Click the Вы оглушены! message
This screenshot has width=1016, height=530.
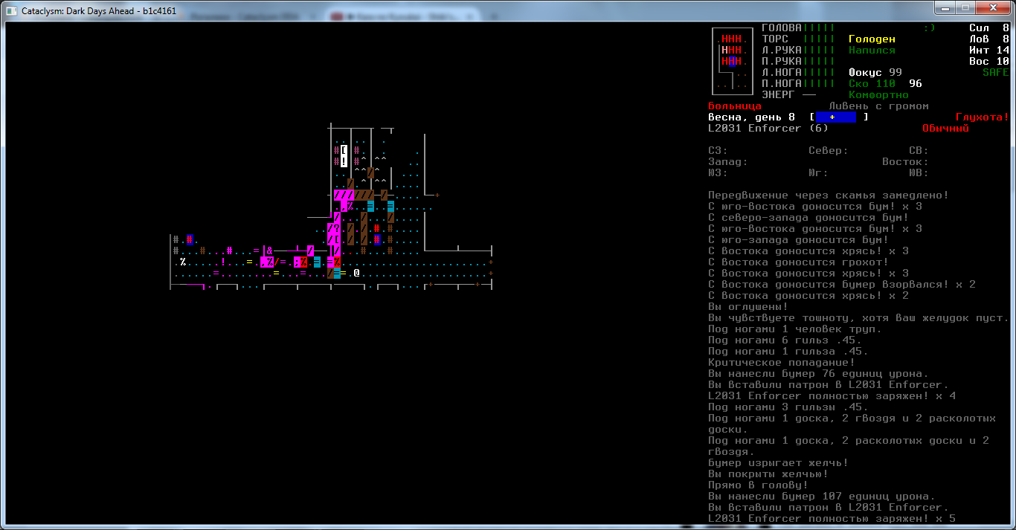(748, 306)
